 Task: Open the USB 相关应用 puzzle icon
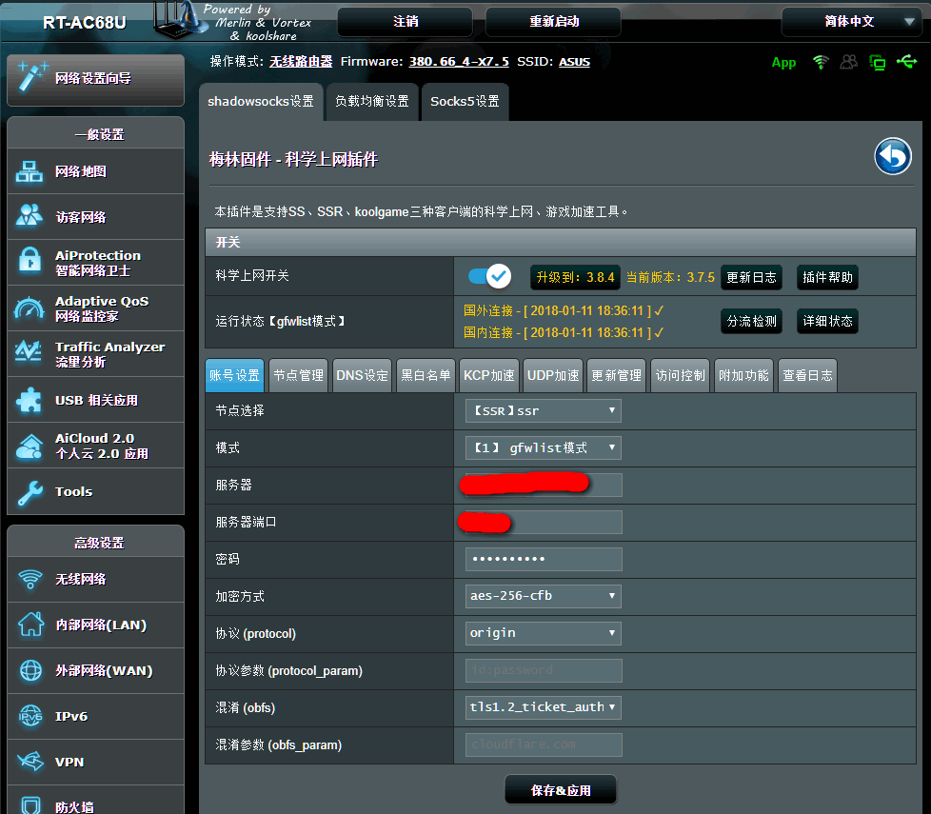coord(30,400)
